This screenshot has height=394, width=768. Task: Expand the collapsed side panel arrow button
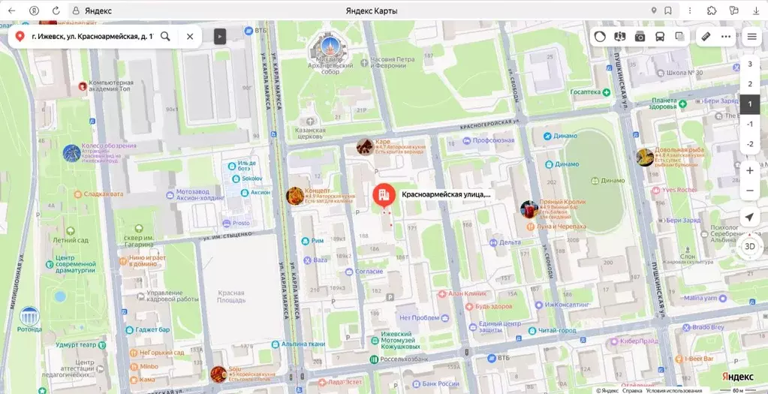coord(220,36)
